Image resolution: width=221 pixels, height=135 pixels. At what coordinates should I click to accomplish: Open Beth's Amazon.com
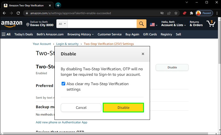pos(50,34)
